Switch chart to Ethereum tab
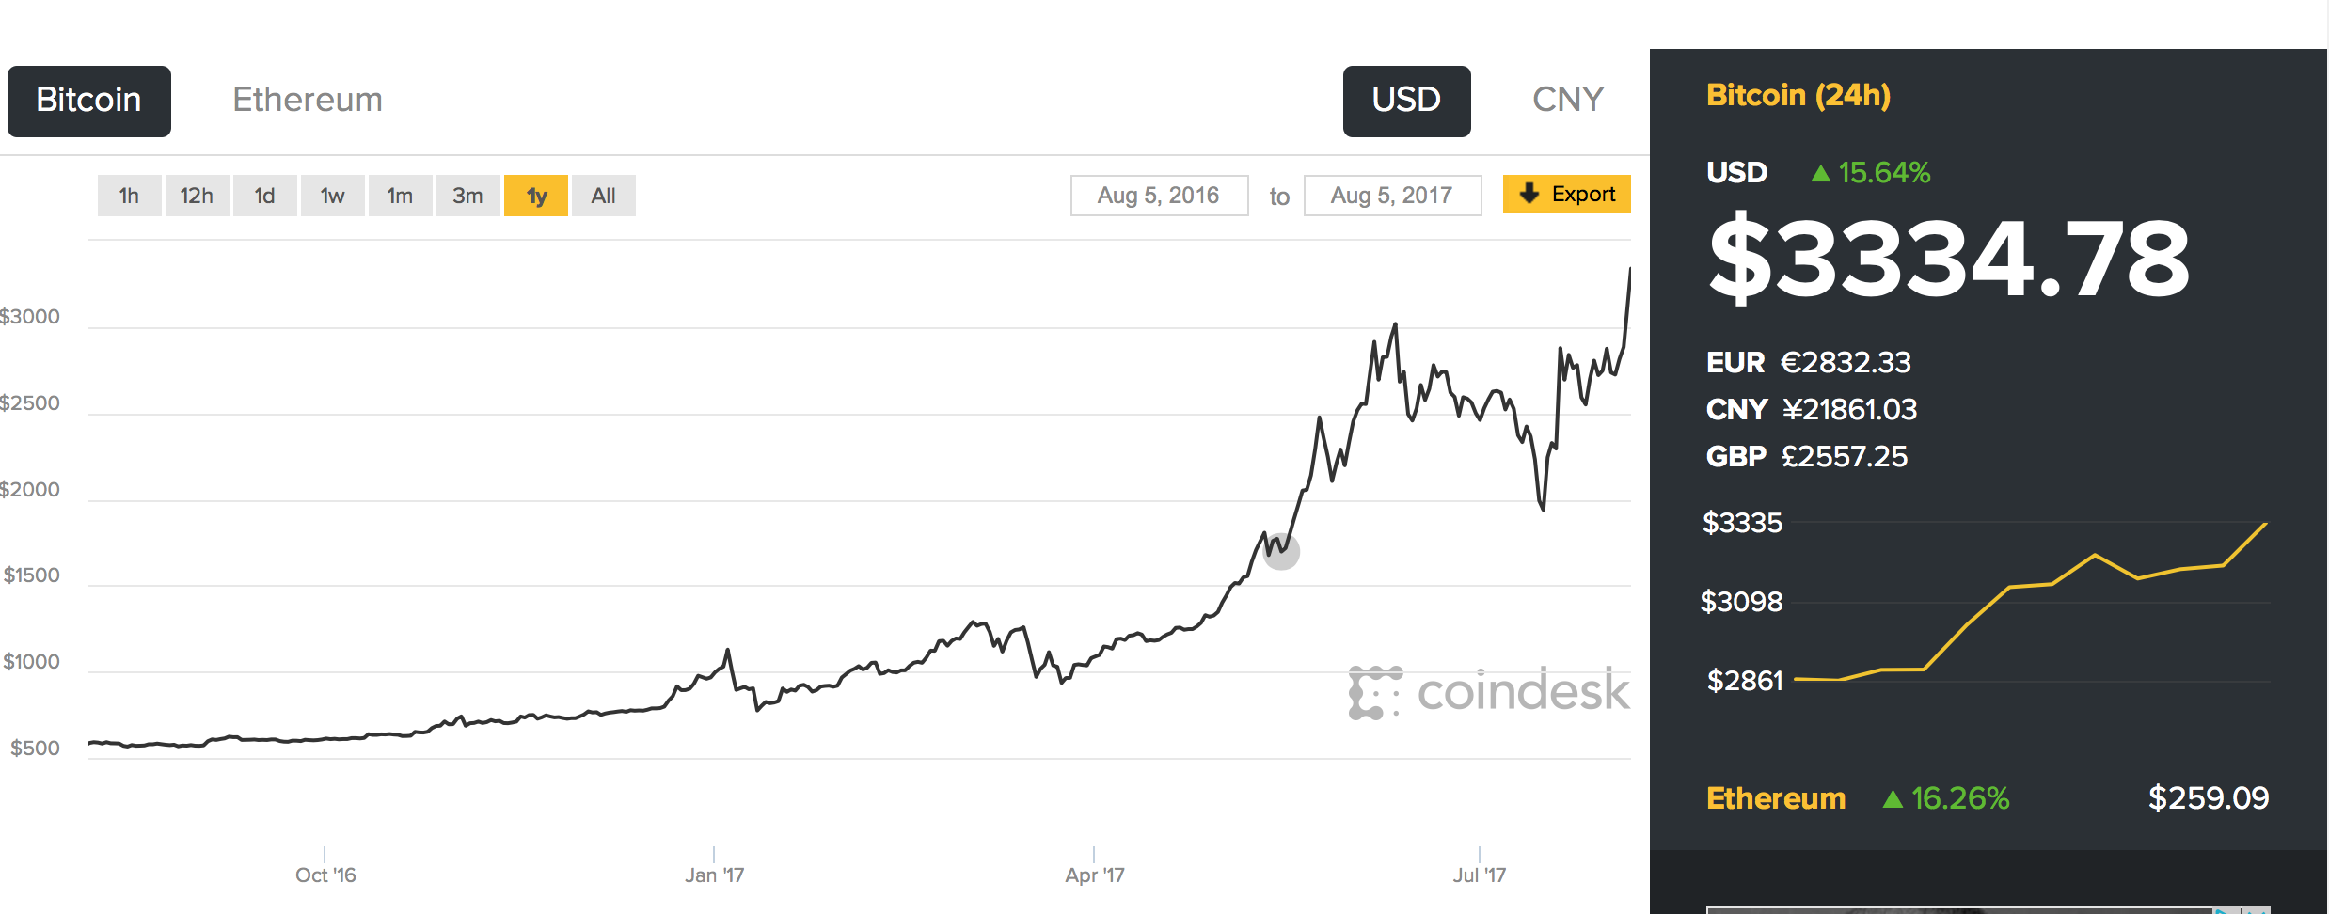 click(x=308, y=100)
